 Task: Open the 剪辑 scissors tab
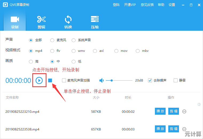(41, 22)
